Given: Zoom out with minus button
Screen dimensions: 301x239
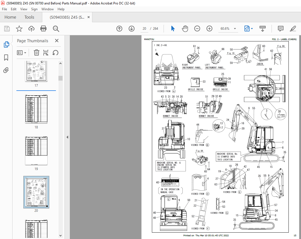Looking at the screenshot, I should tap(197, 29).
